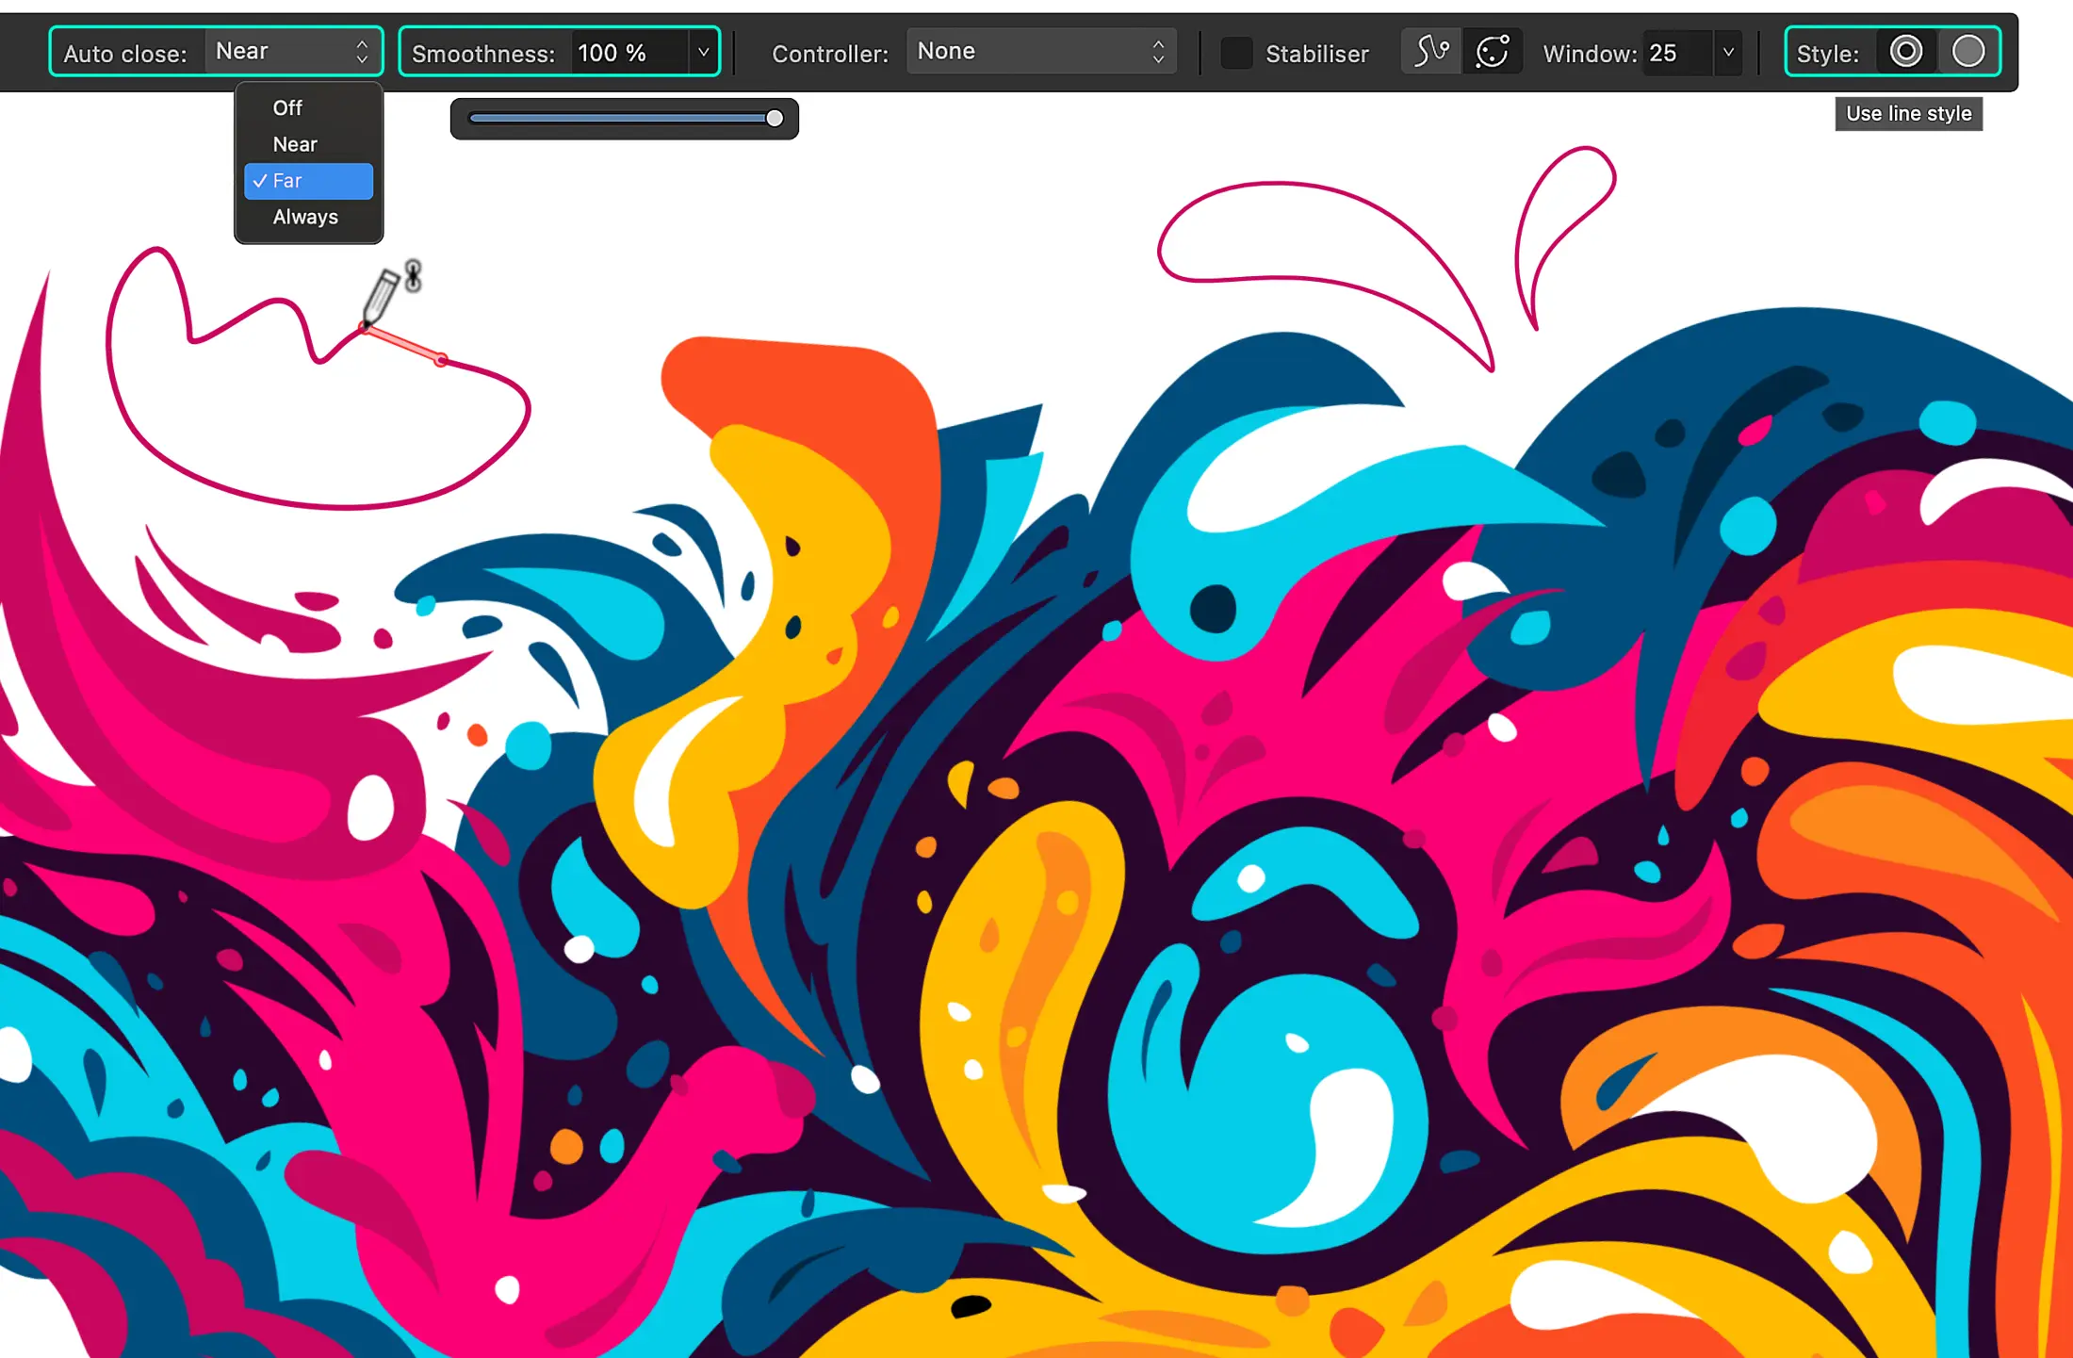
Task: Click the pencil cursor tip on canvas
Action: 366,326
